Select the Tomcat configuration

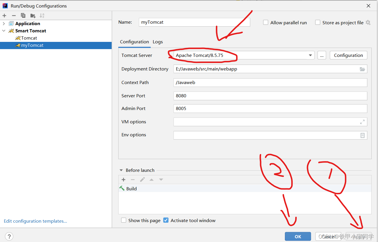coord(29,38)
